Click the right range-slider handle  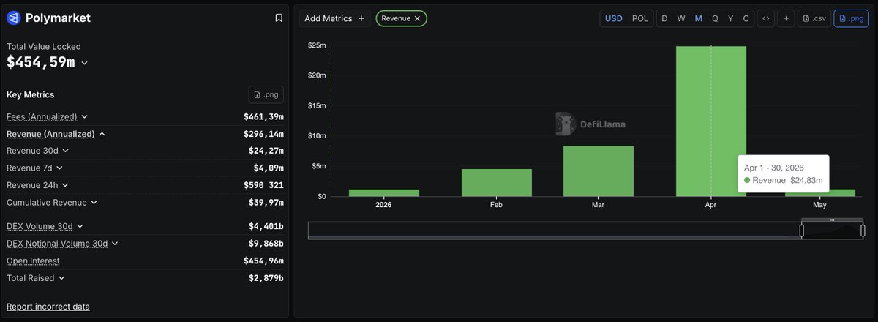click(x=863, y=231)
